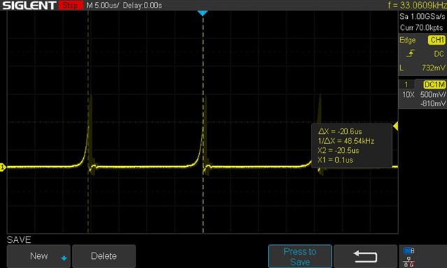The height and width of the screenshot is (268, 447).
Task: Click the f = 33.0609kHz frequency readout
Action: tap(417, 5)
